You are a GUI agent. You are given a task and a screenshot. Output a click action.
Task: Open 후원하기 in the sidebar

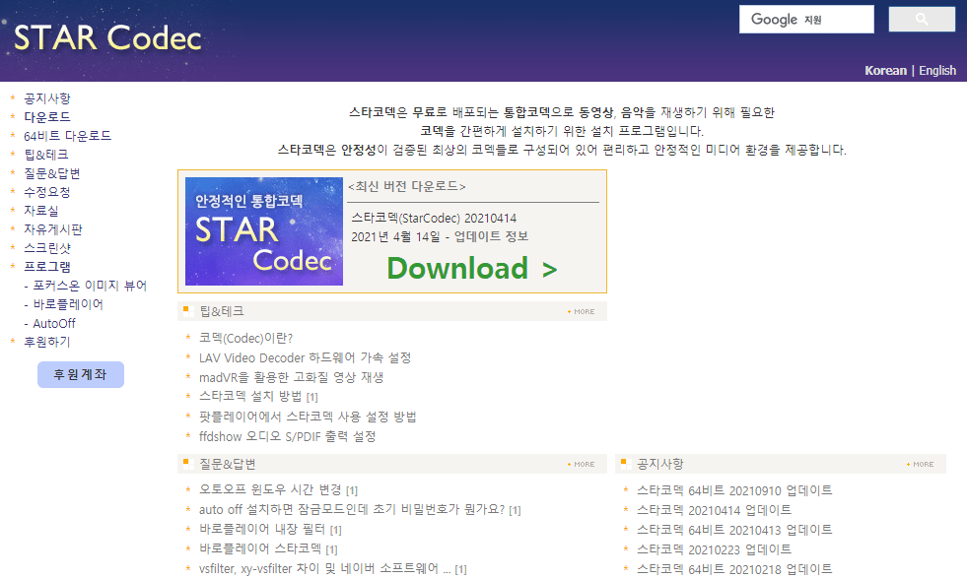point(47,342)
